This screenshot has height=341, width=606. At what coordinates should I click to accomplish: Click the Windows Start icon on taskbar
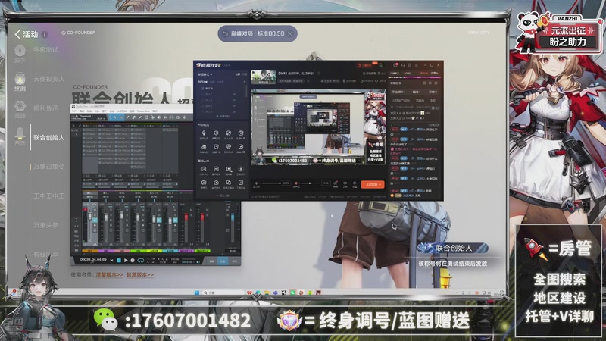(196, 292)
